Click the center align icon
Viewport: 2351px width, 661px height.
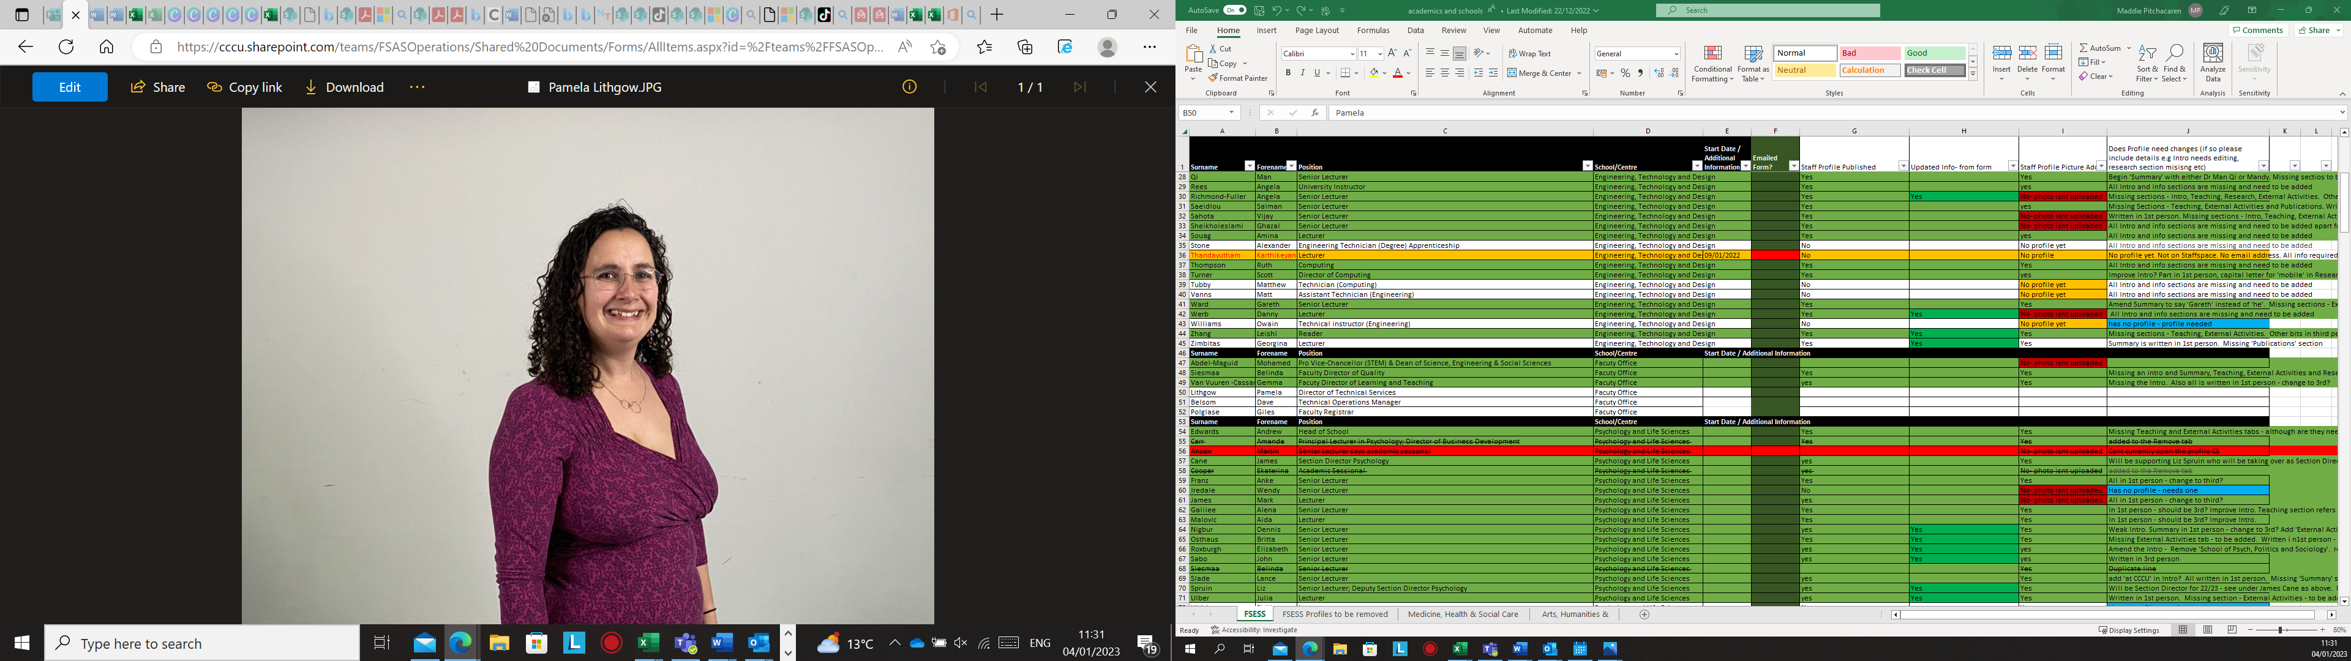1445,73
